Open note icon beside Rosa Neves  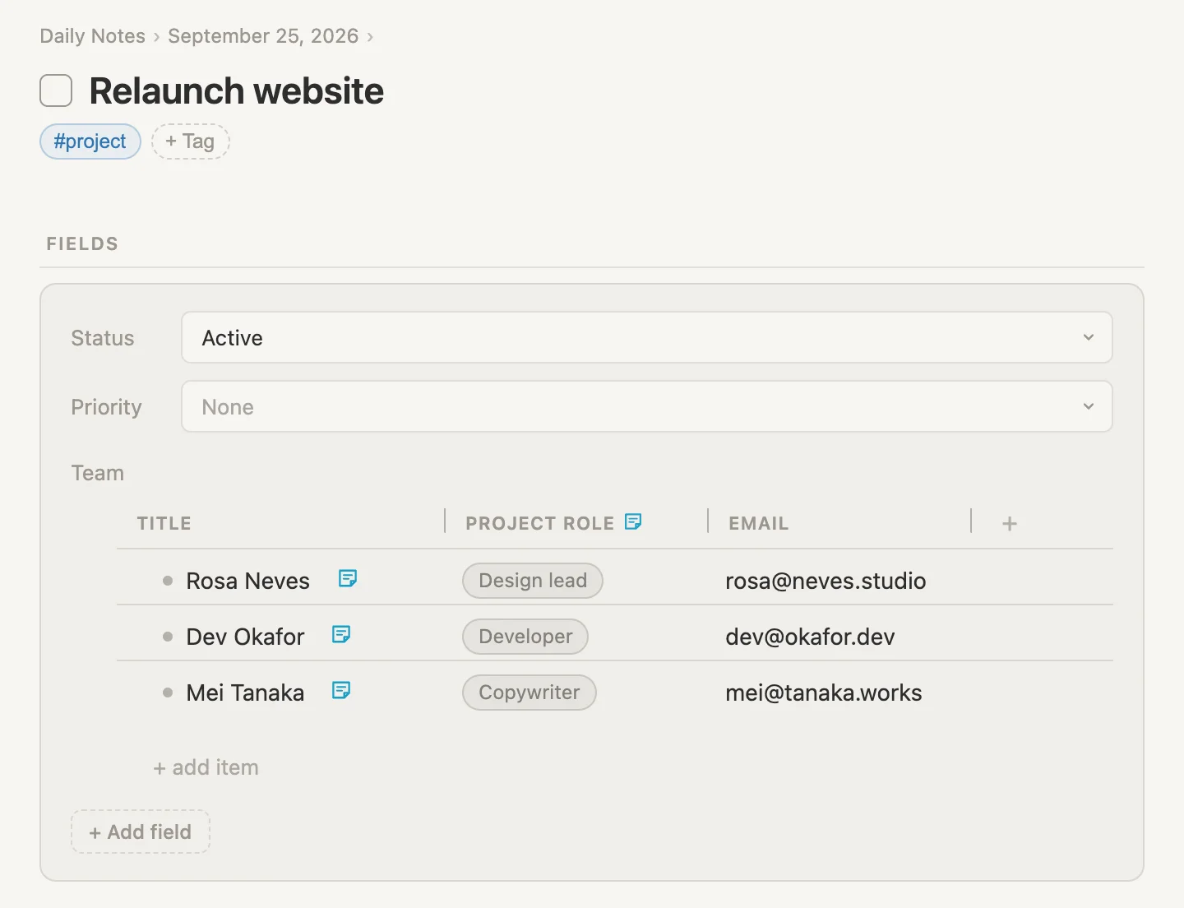(348, 579)
